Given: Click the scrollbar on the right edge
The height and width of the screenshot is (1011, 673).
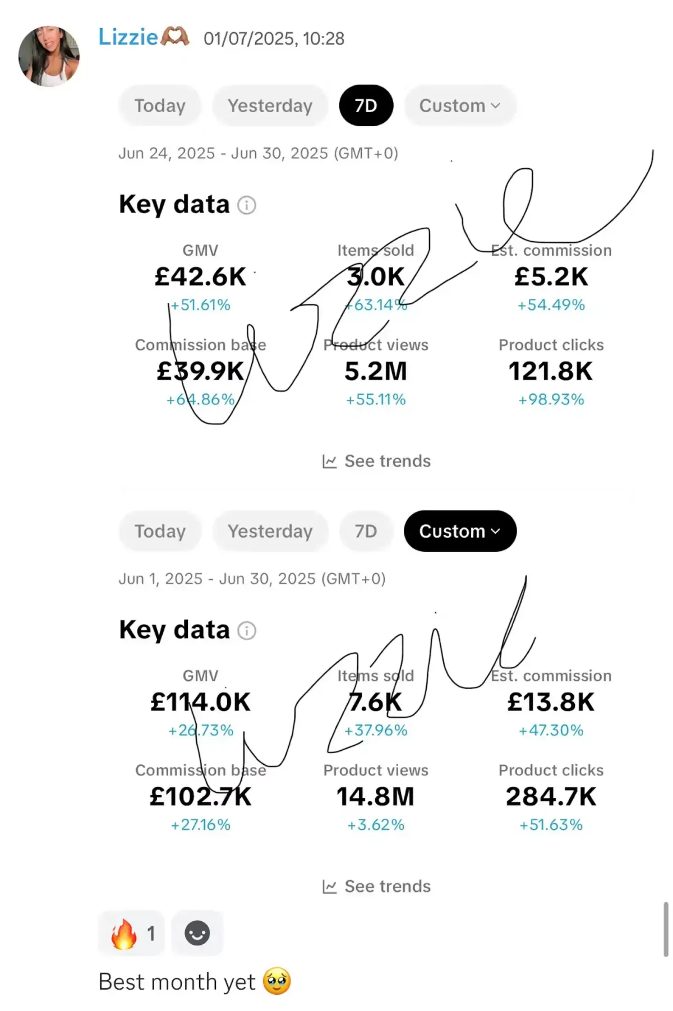Looking at the screenshot, I should tap(666, 929).
